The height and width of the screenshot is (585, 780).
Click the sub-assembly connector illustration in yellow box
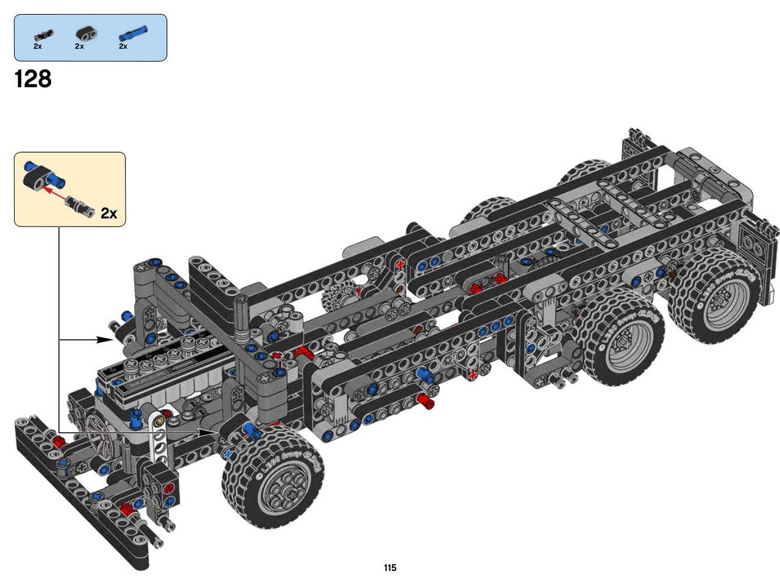58,189
